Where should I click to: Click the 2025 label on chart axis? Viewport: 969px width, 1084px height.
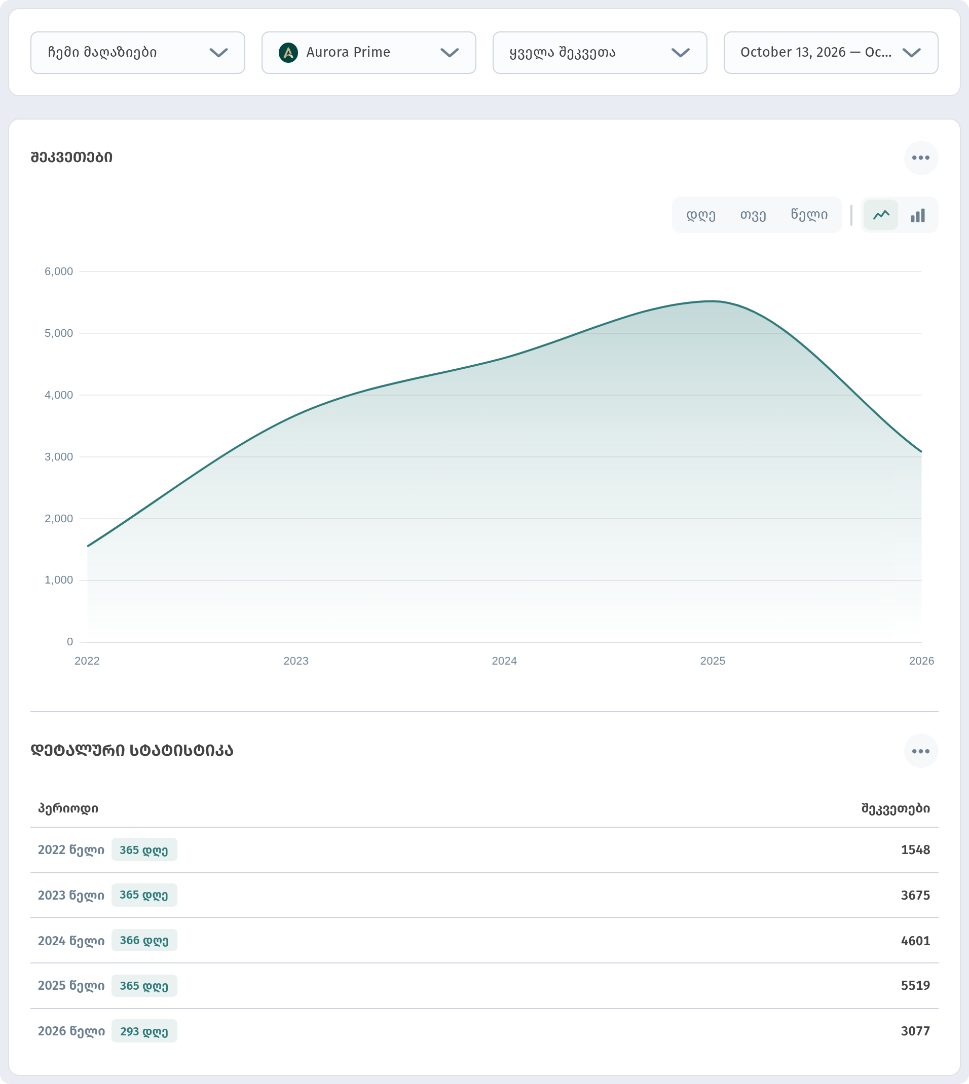pyautogui.click(x=713, y=661)
